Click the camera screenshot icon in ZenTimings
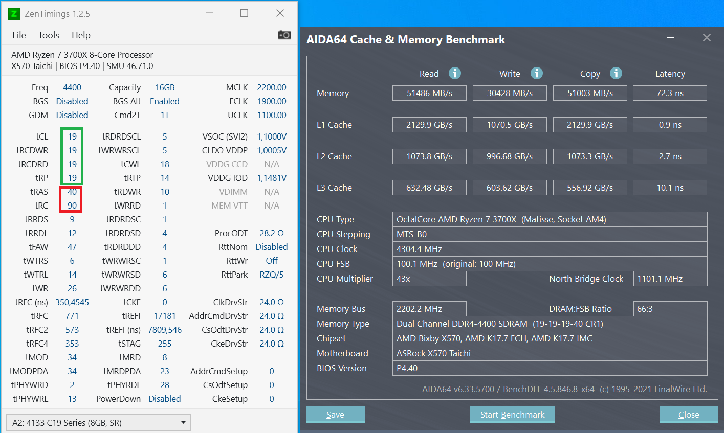 click(284, 35)
